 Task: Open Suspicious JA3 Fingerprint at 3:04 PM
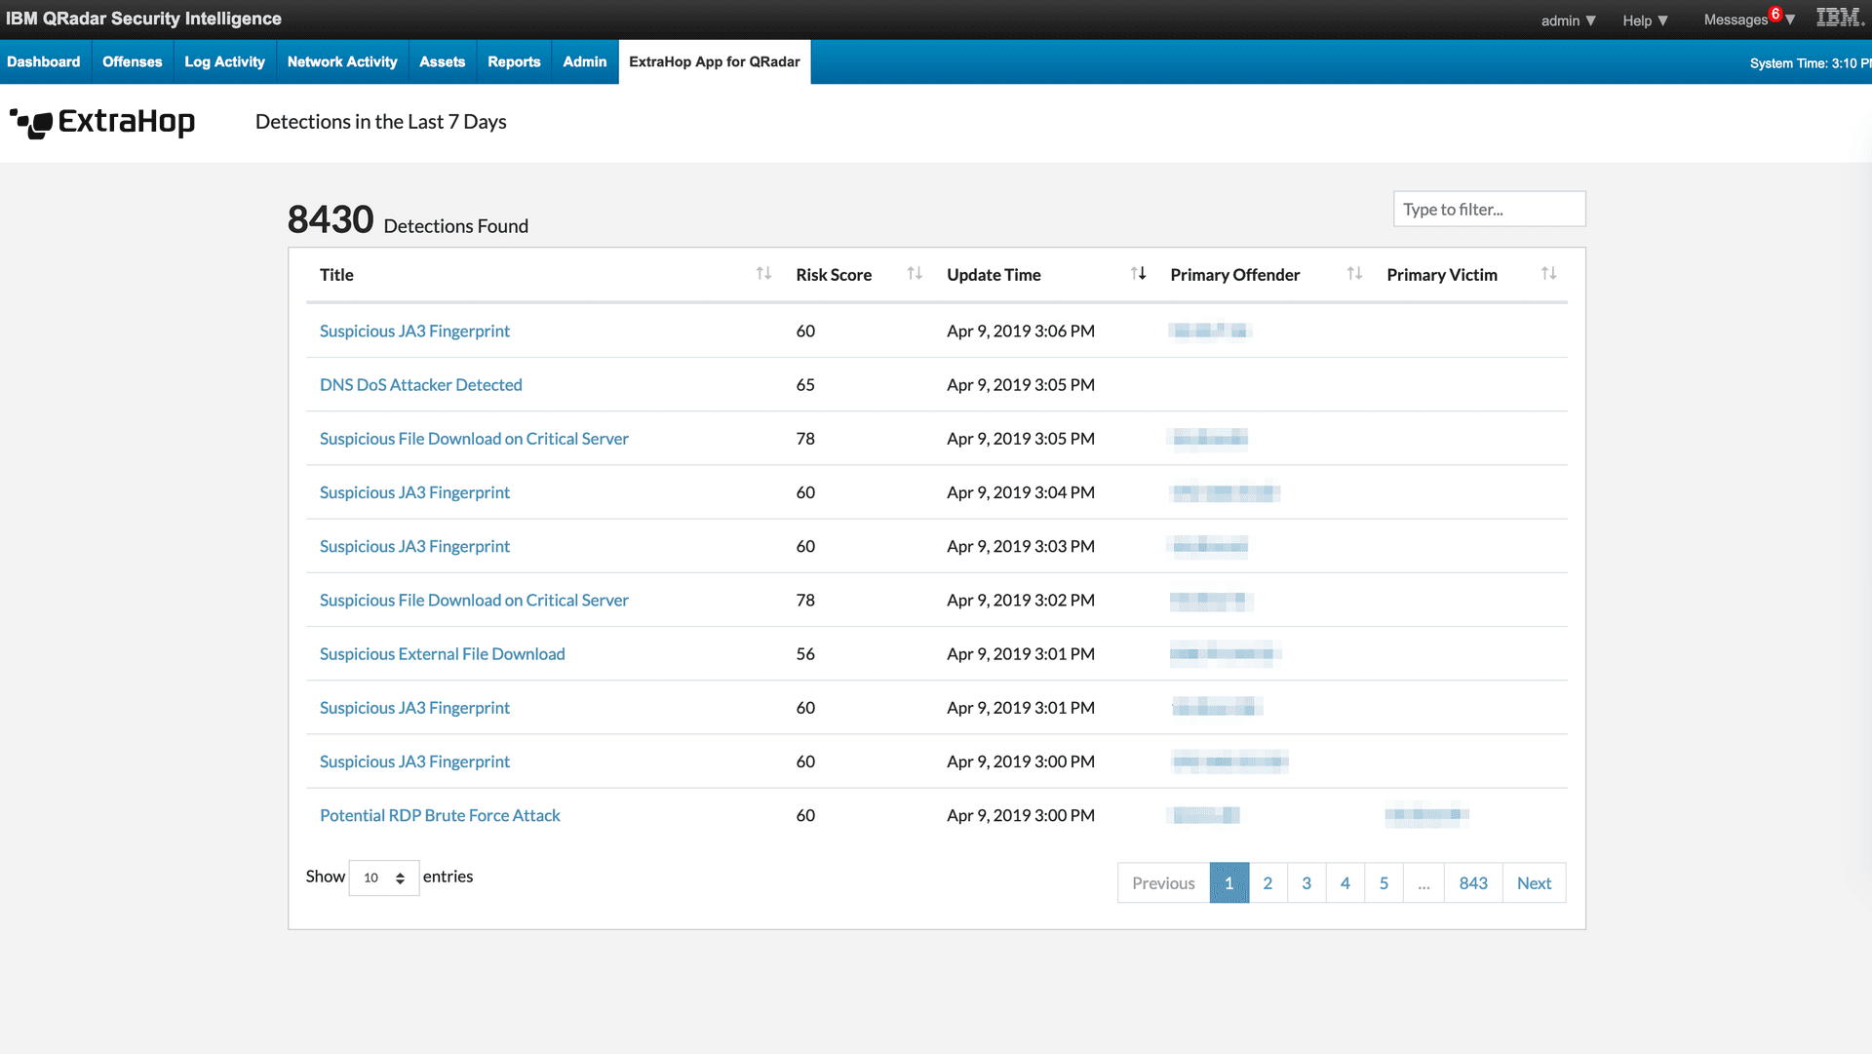(414, 492)
